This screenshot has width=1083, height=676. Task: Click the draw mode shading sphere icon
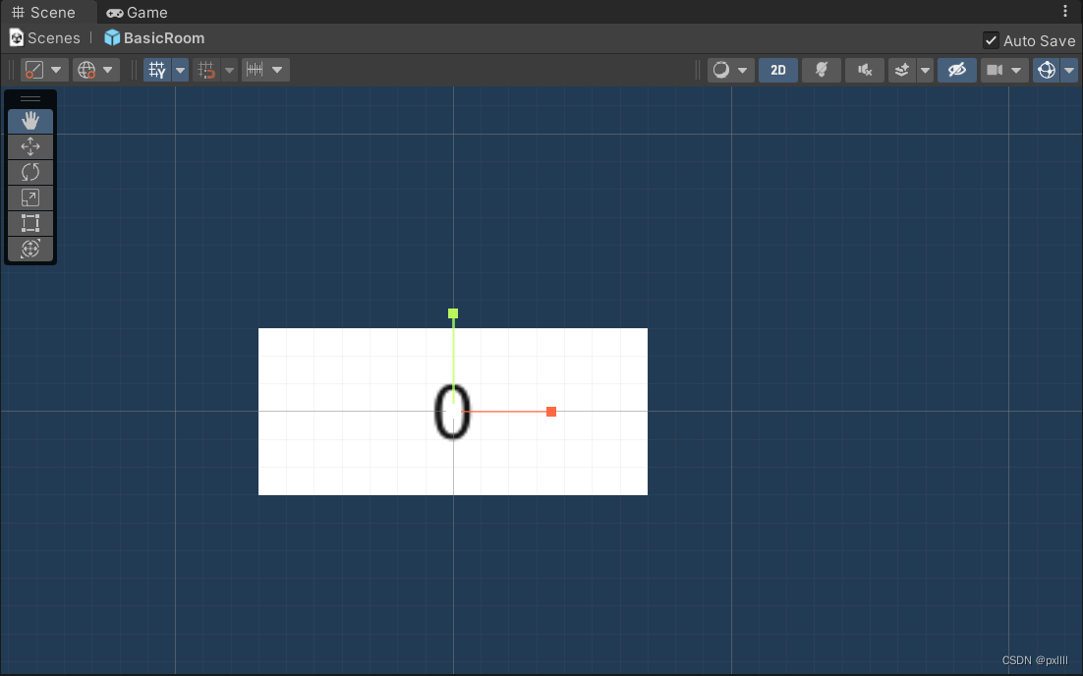coord(721,70)
